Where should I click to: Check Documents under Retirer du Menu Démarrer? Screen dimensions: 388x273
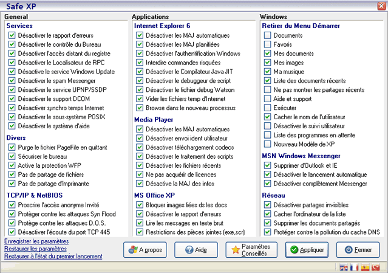(x=267, y=35)
